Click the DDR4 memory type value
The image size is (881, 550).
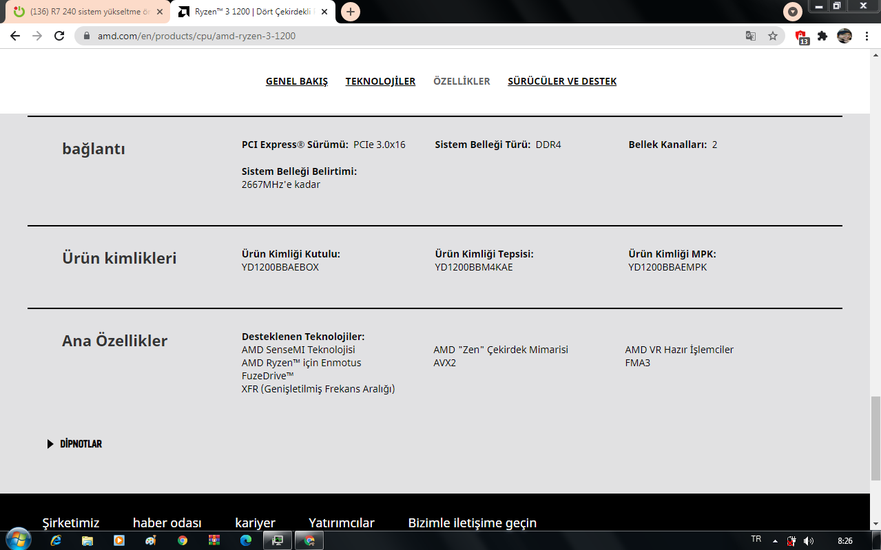click(x=548, y=145)
